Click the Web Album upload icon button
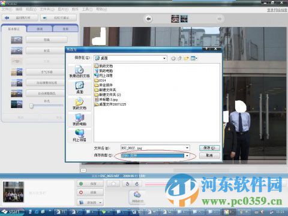Screen dimensions: 288x216 (x=137, y=197)
